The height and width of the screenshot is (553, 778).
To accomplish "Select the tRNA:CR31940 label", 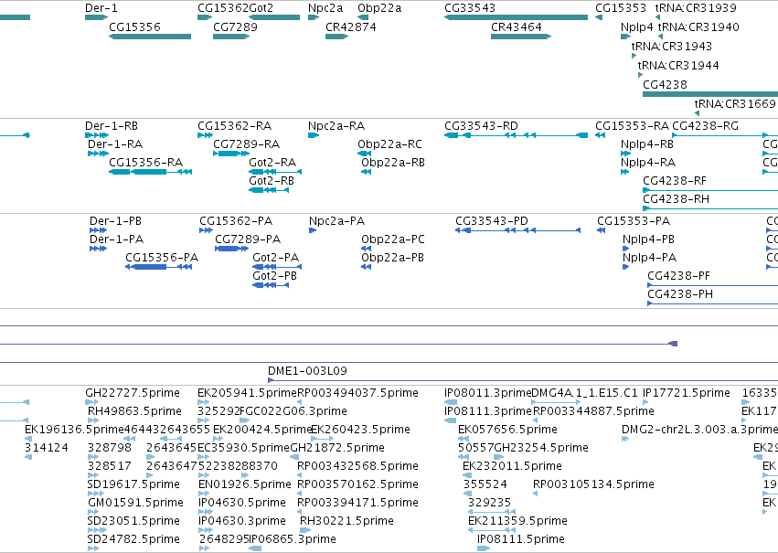I will (698, 27).
